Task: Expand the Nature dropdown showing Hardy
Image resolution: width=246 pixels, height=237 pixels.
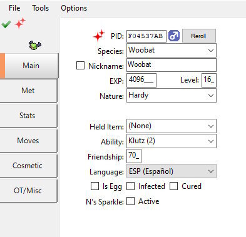Action: (x=172, y=96)
